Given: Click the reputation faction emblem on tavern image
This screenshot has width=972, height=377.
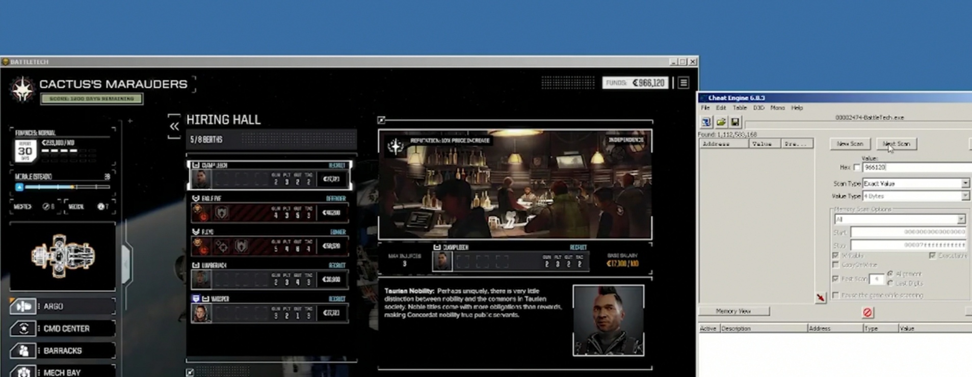Looking at the screenshot, I should (x=395, y=146).
